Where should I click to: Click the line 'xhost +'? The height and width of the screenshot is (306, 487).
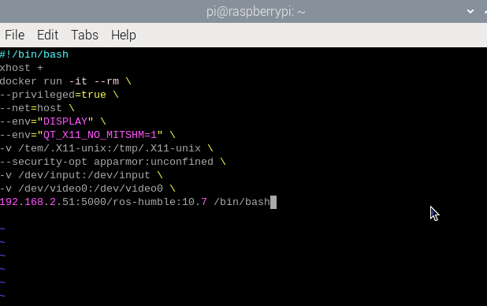(x=21, y=68)
